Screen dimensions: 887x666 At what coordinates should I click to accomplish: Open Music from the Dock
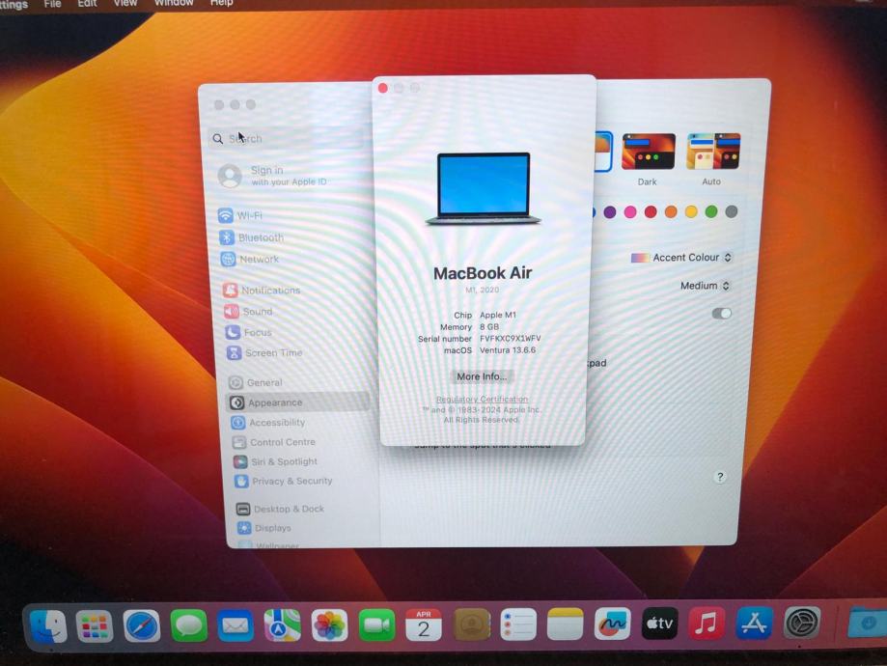click(707, 623)
